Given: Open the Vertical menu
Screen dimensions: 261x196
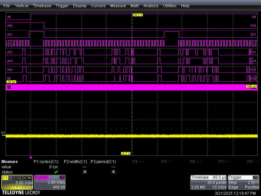Looking at the screenshot, I should click(x=22, y=6).
